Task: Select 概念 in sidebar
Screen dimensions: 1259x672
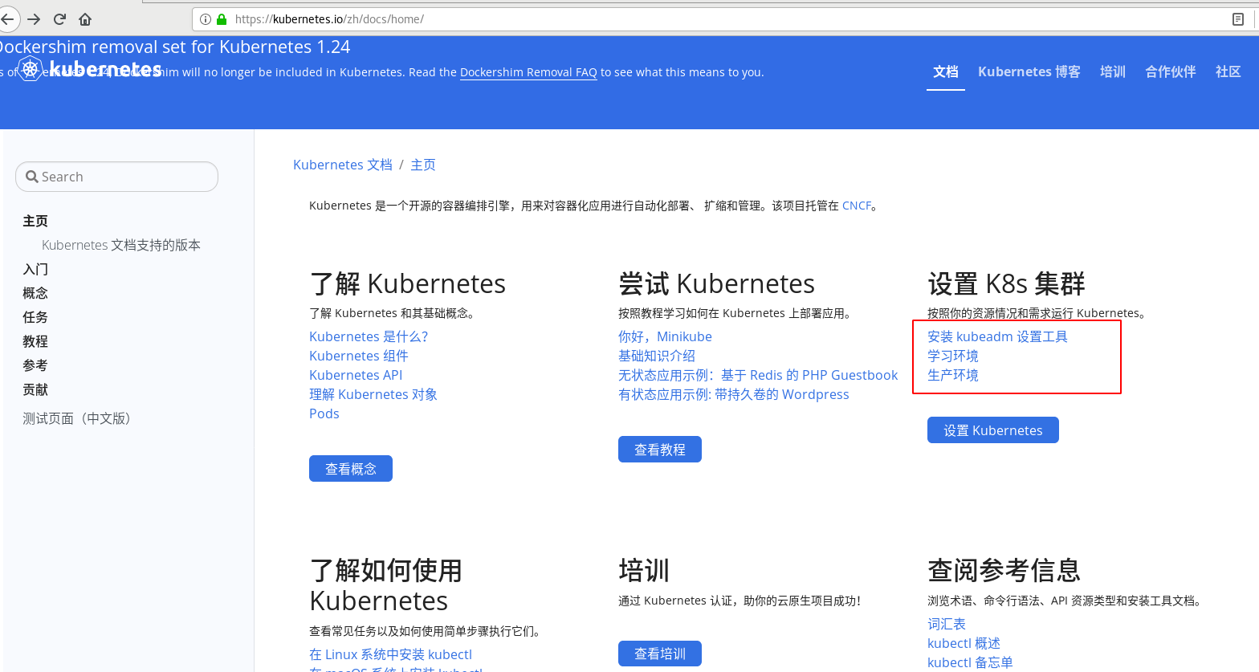Action: 35,293
